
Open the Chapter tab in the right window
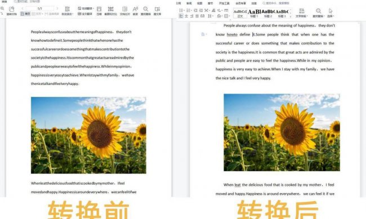click(x=211, y=3)
